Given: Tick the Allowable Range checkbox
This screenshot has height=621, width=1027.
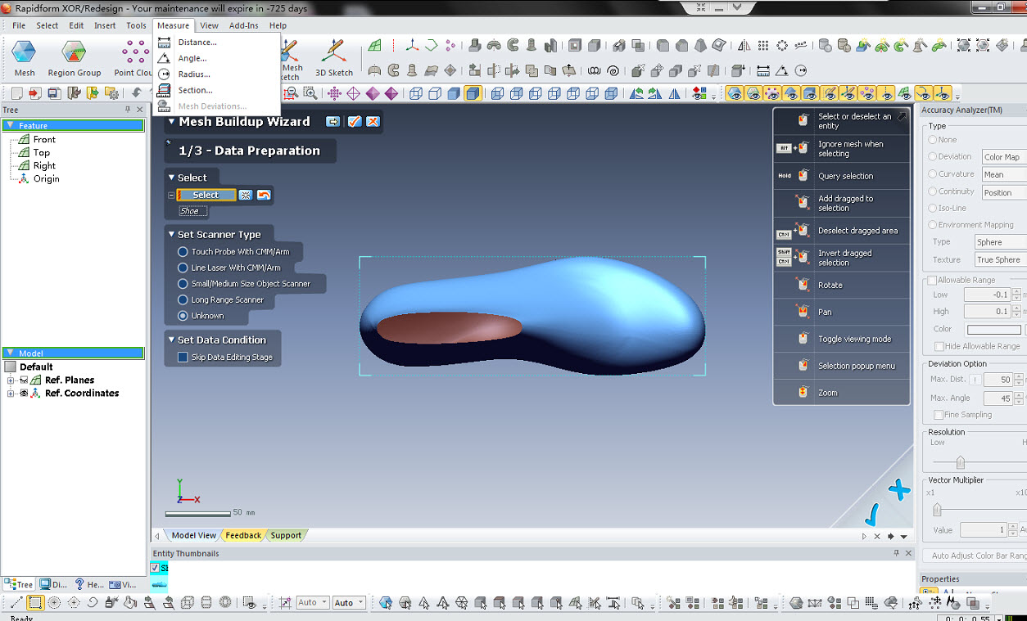Looking at the screenshot, I should click(x=932, y=281).
